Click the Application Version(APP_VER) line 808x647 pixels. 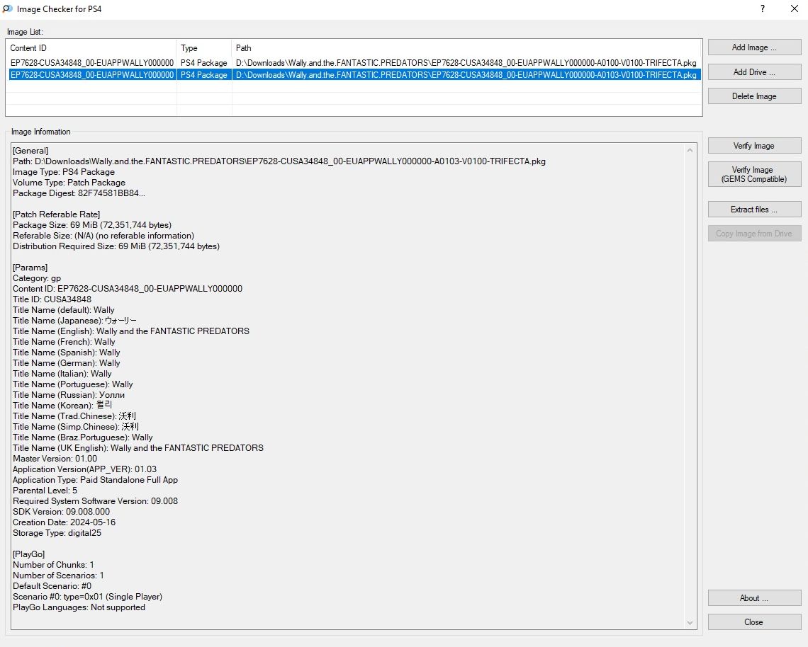[84, 469]
